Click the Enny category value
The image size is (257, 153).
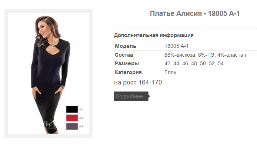(x=170, y=72)
